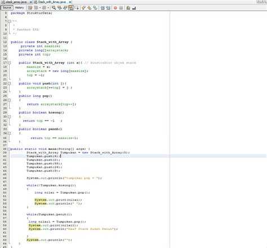
Task: Go to the next bookmark
Action: tap(90, 8)
